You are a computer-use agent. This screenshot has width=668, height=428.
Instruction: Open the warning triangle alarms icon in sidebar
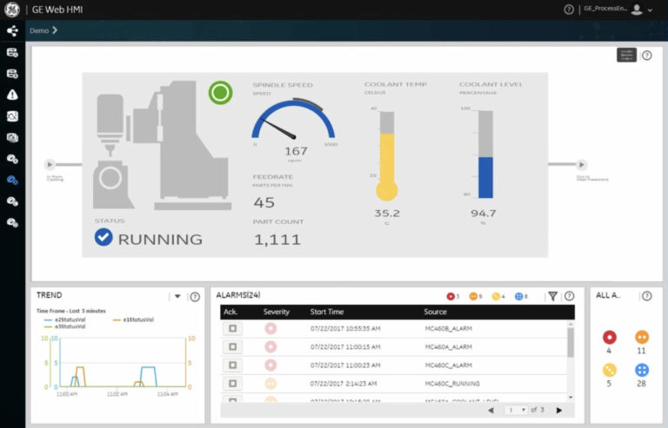pyautogui.click(x=12, y=95)
